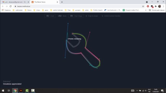Open the reading list button
The height and width of the screenshot is (93, 166).
(x=157, y=10)
